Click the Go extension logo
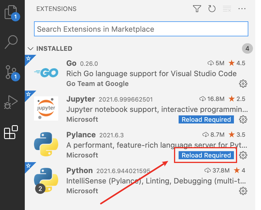The width and height of the screenshot is (261, 210). pyautogui.click(x=46, y=73)
